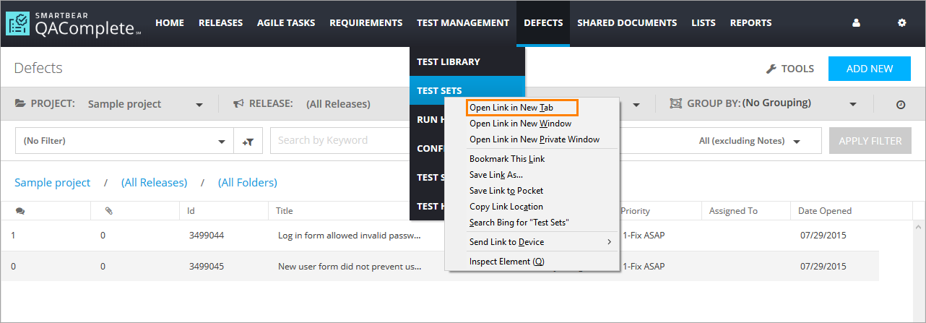926x323 pixels.
Task: Click the QAComplete logo
Action: pyautogui.click(x=74, y=23)
